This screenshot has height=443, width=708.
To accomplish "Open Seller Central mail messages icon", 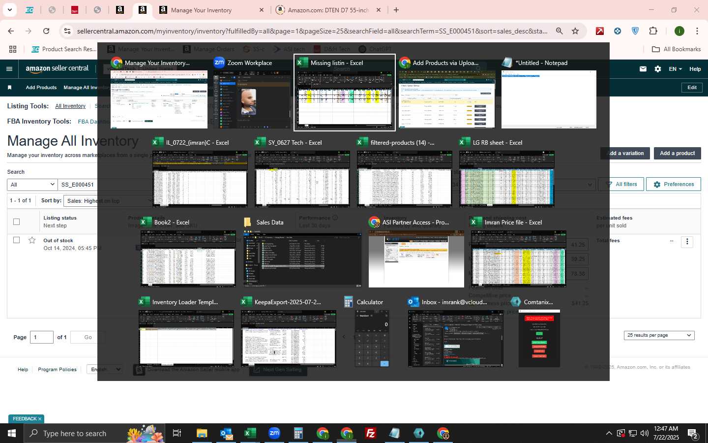I will point(643,69).
